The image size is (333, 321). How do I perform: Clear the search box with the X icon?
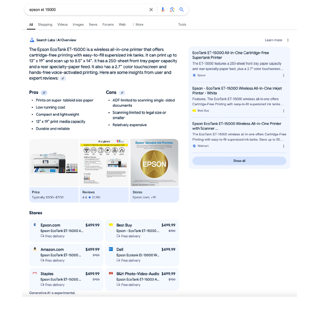click(151, 10)
